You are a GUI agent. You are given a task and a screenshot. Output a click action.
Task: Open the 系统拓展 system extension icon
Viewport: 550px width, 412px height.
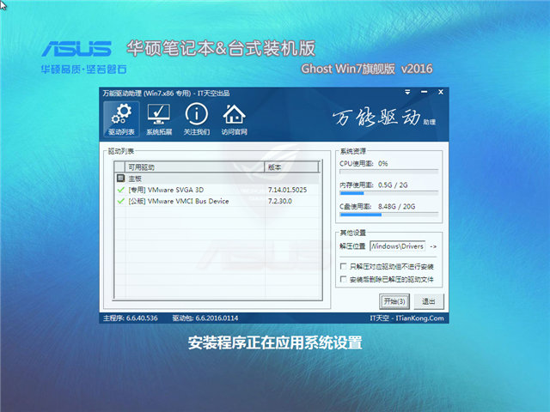click(159, 118)
